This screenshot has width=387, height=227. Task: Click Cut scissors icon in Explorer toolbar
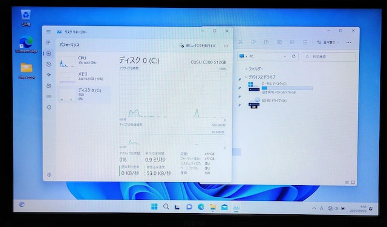click(241, 42)
